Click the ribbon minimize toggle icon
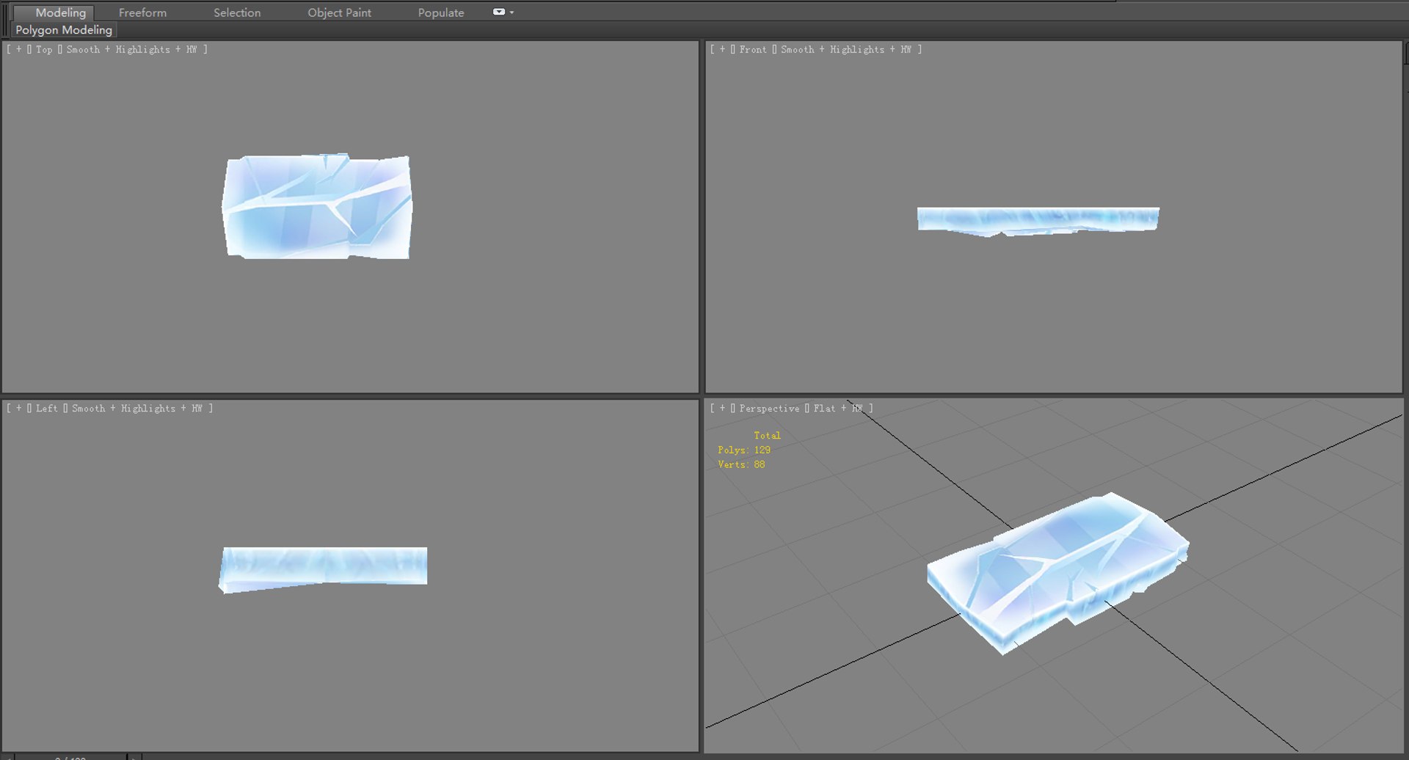The height and width of the screenshot is (760, 1409). click(499, 12)
